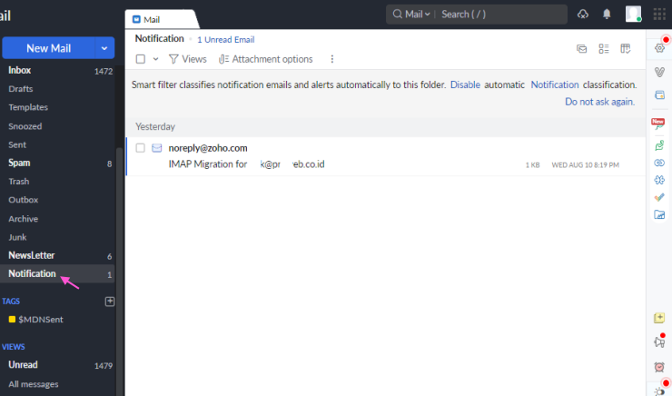Click the cloud offline icon in header
Image resolution: width=672 pixels, height=396 pixels.
582,15
